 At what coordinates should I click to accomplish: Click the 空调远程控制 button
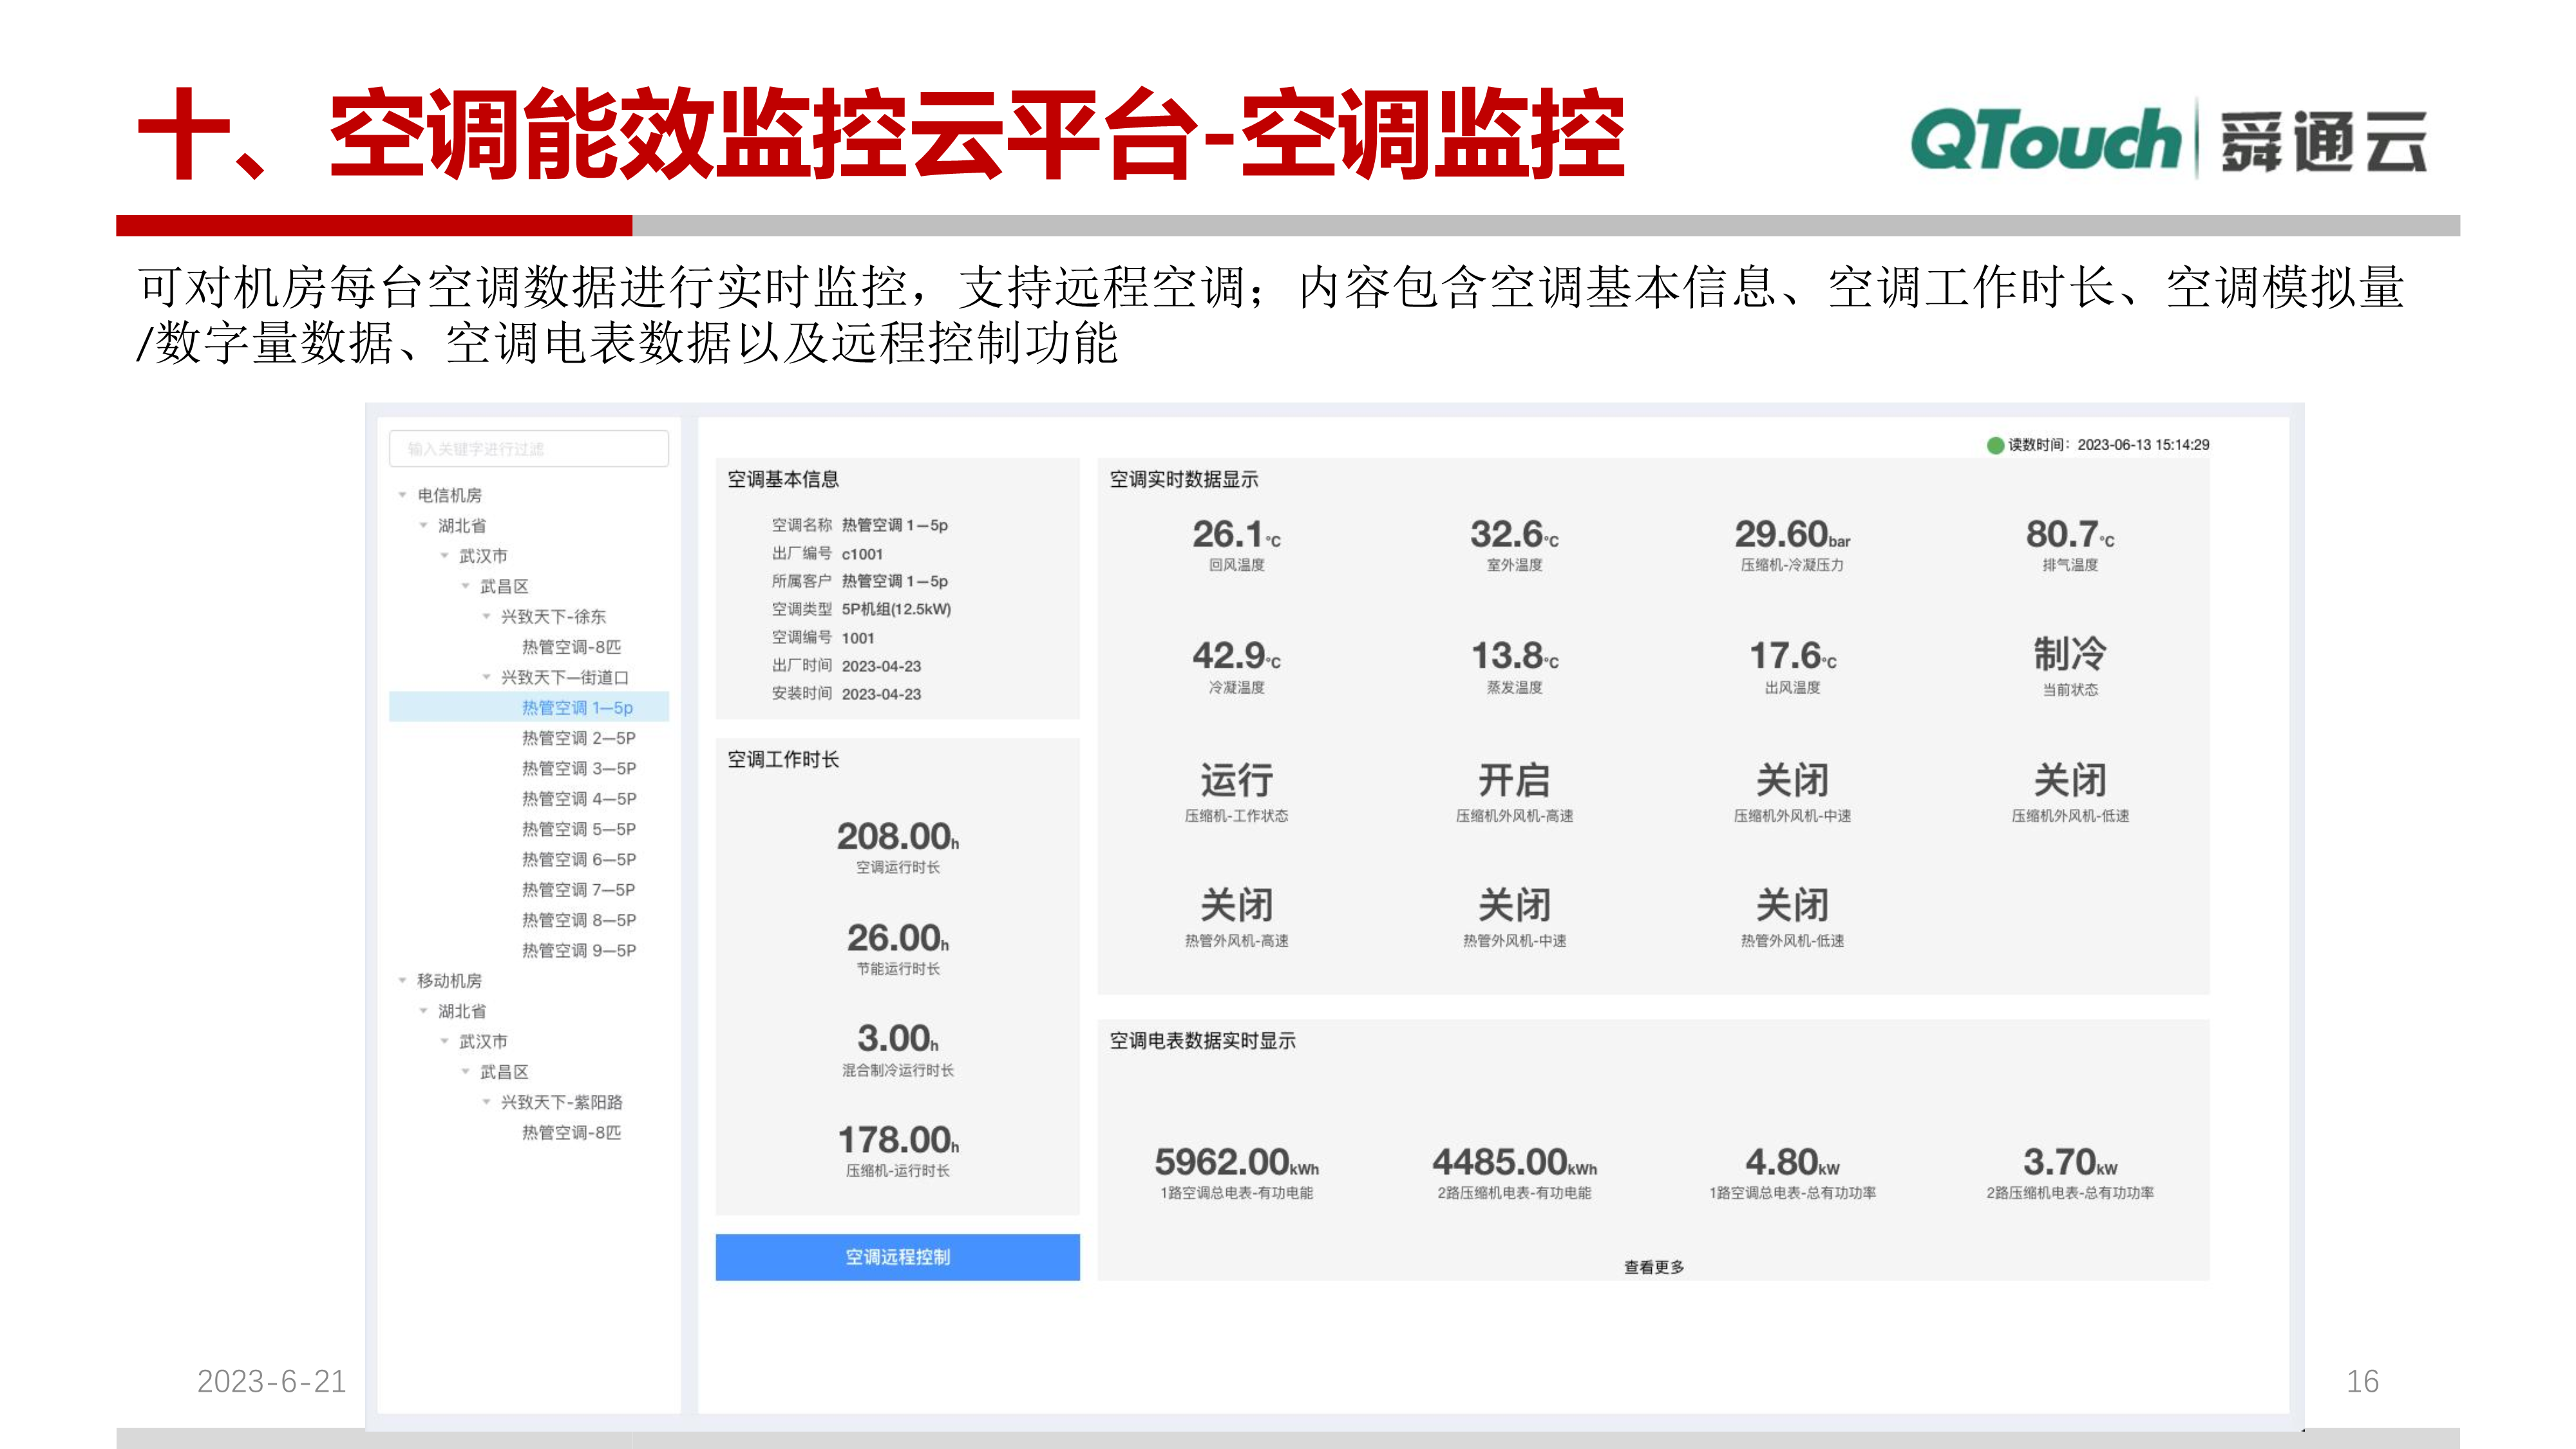(897, 1257)
